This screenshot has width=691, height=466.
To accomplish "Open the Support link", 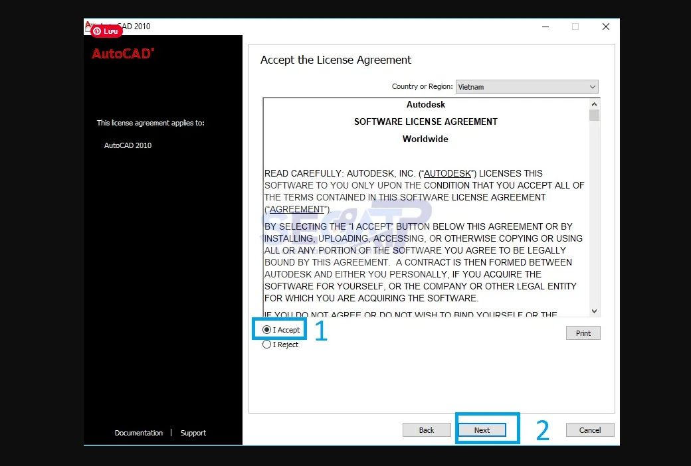I will point(193,433).
